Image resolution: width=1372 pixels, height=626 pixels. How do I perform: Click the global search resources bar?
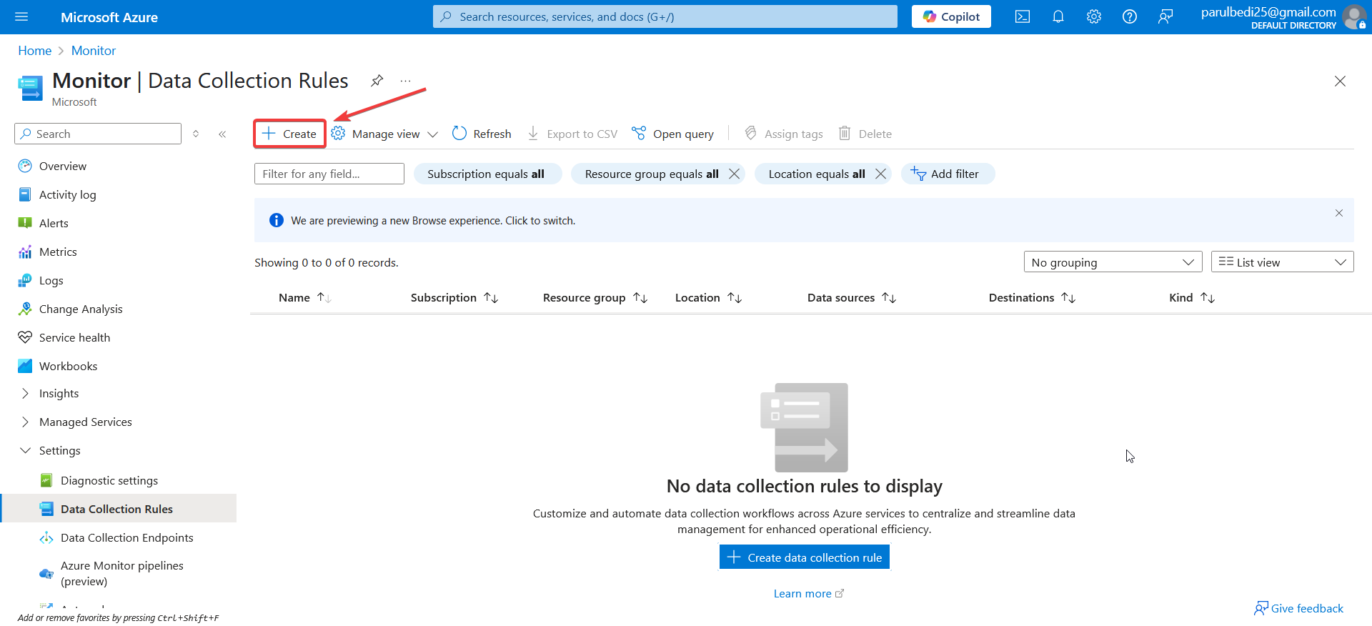point(665,17)
